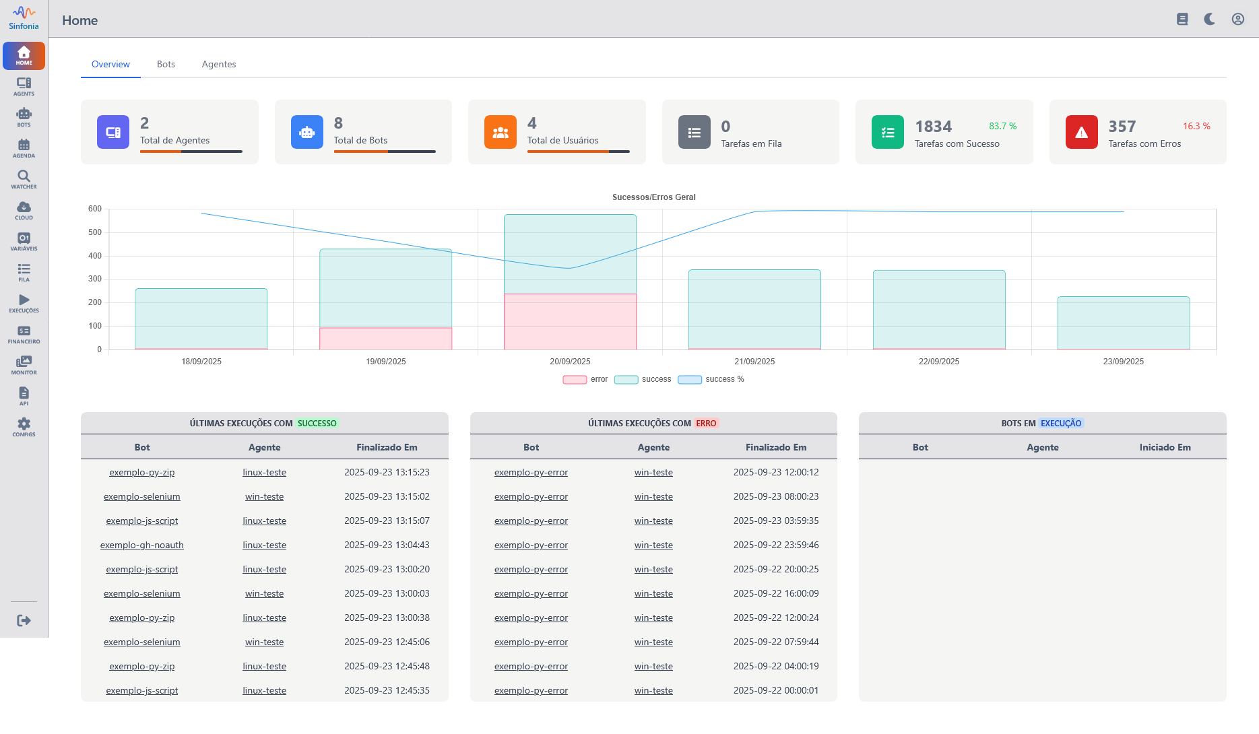Switch to the Agentes tab
This screenshot has height=734, width=1259.
(218, 64)
